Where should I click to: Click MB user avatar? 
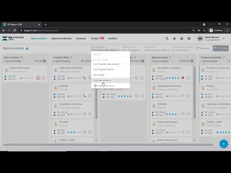coord(200,39)
